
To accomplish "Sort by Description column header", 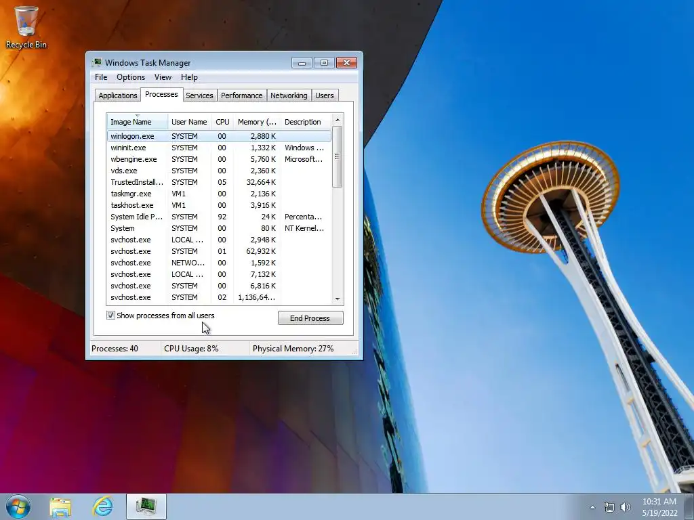I will tap(306, 122).
